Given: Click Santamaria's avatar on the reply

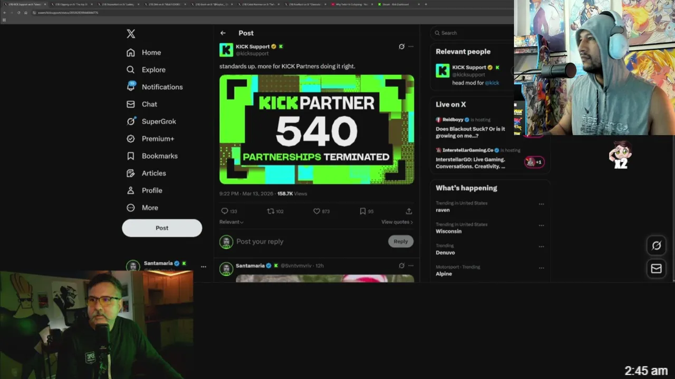Looking at the screenshot, I should pos(226,269).
